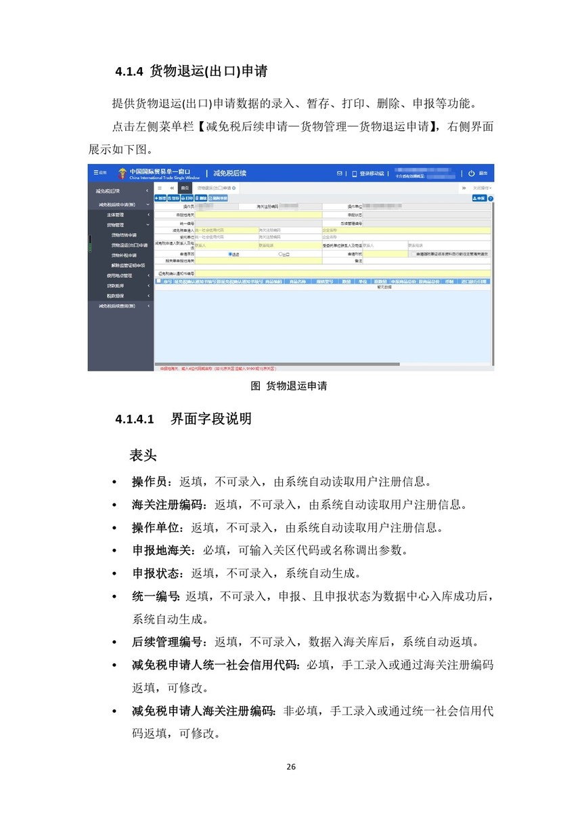Click the 暂存 toolbar button

pos(174,198)
